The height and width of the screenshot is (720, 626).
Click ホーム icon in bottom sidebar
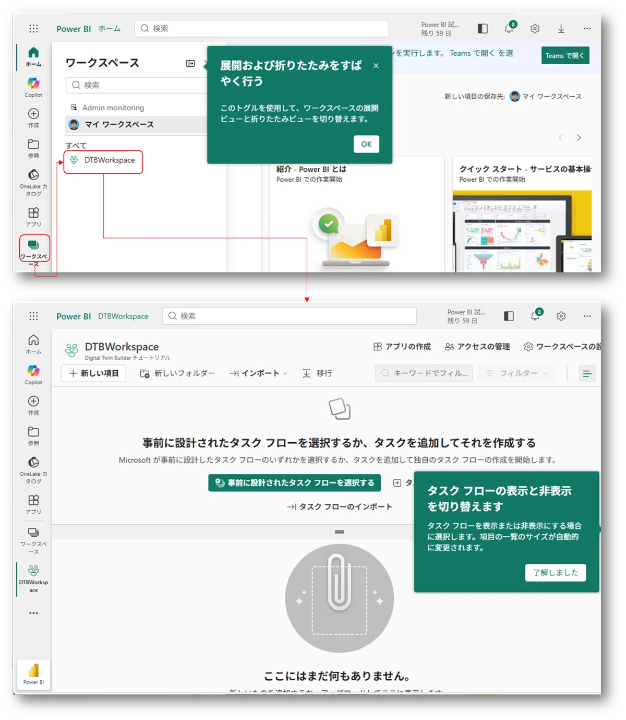pos(33,344)
